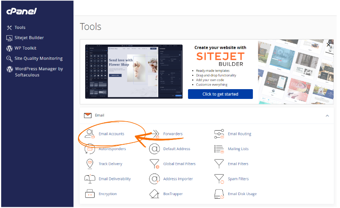Click the WordPress Manager by Softaculous icon

point(10,69)
